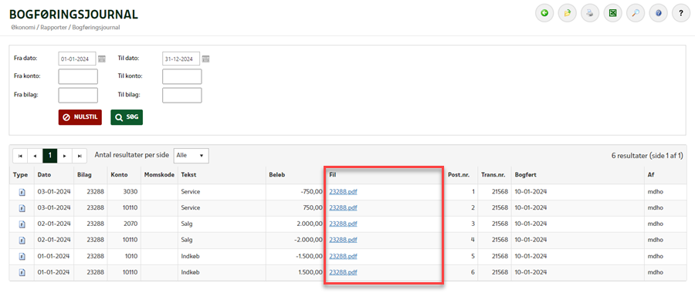Click the Tekst column header

[x=188, y=175]
